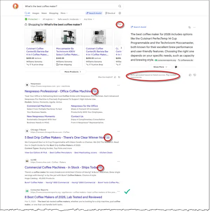210x212 pixels.
Task: Open the Contact Us sitelink
Action: pos(77,116)
